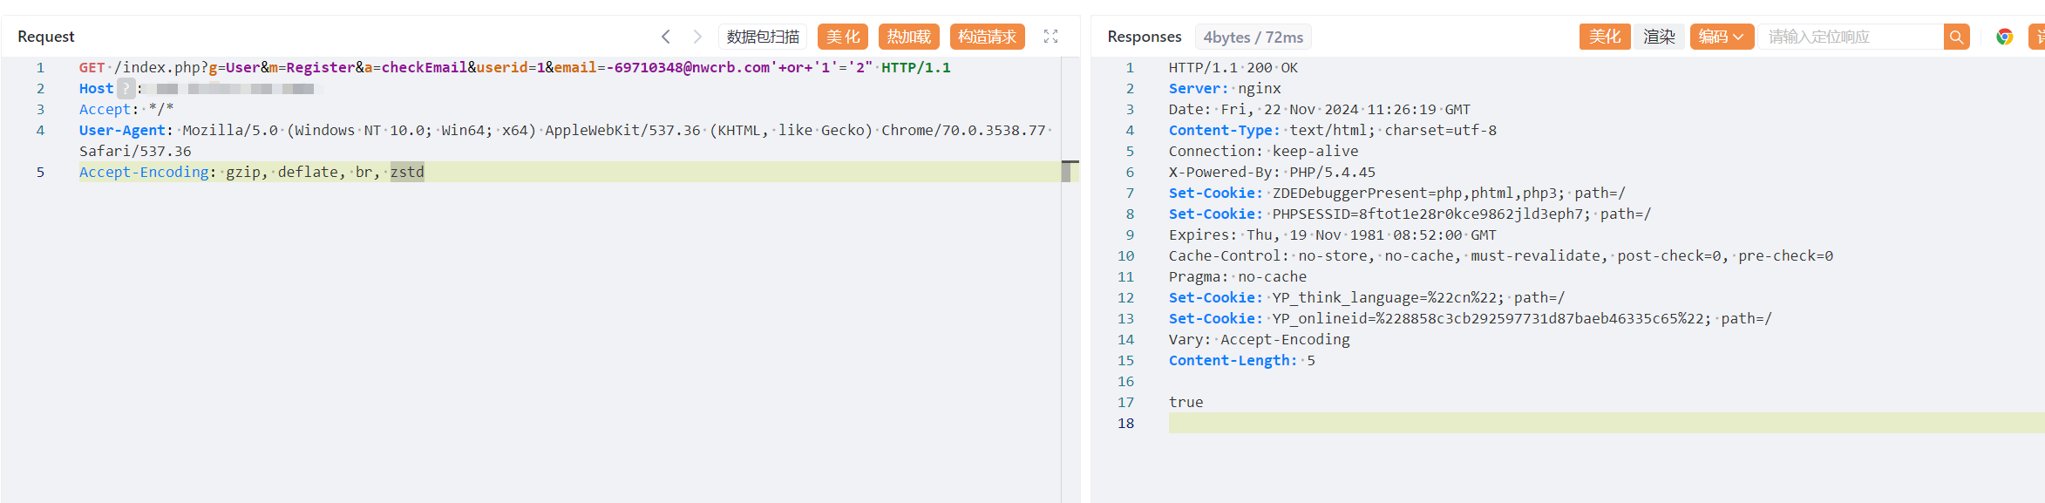Viewport: 2045px width, 503px height.
Task: Switch to the 渲染 render view
Action: (1659, 37)
